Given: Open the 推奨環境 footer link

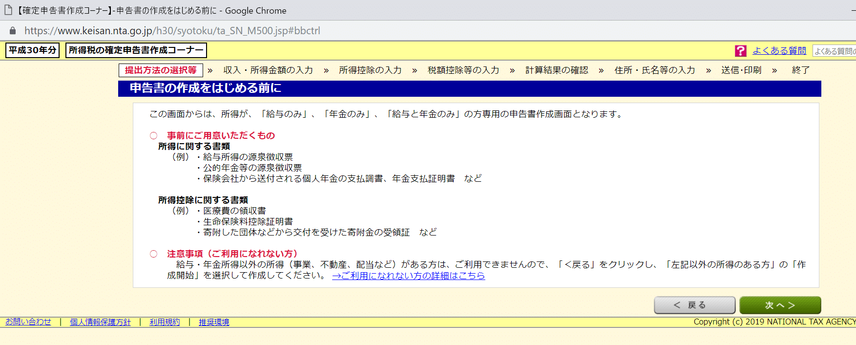Looking at the screenshot, I should pyautogui.click(x=214, y=322).
